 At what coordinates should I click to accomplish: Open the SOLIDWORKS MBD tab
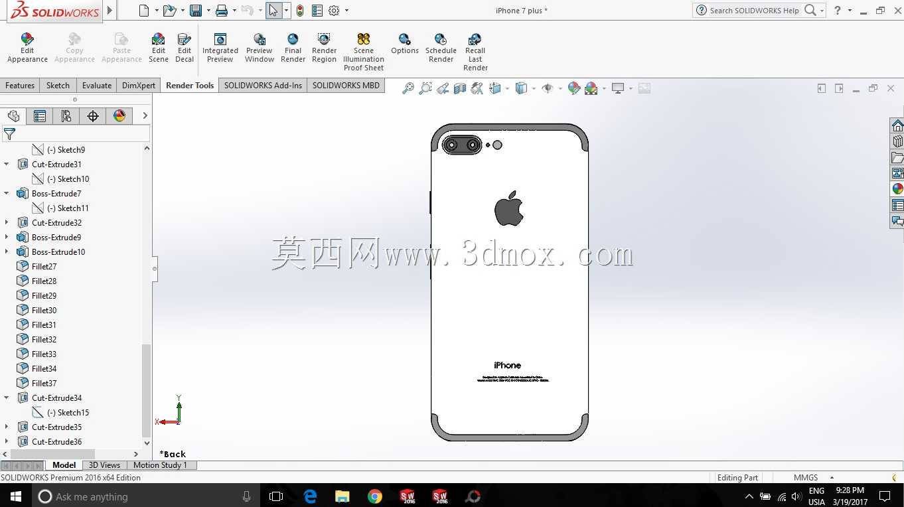pos(346,86)
